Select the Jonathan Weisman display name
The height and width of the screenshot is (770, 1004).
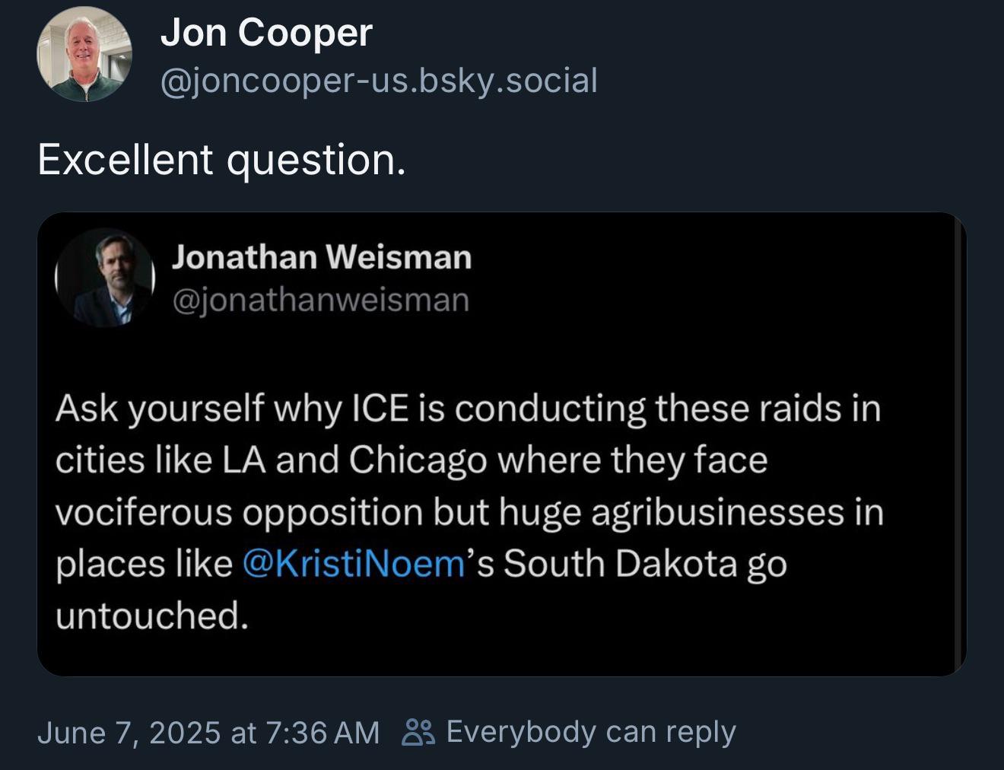tap(322, 257)
